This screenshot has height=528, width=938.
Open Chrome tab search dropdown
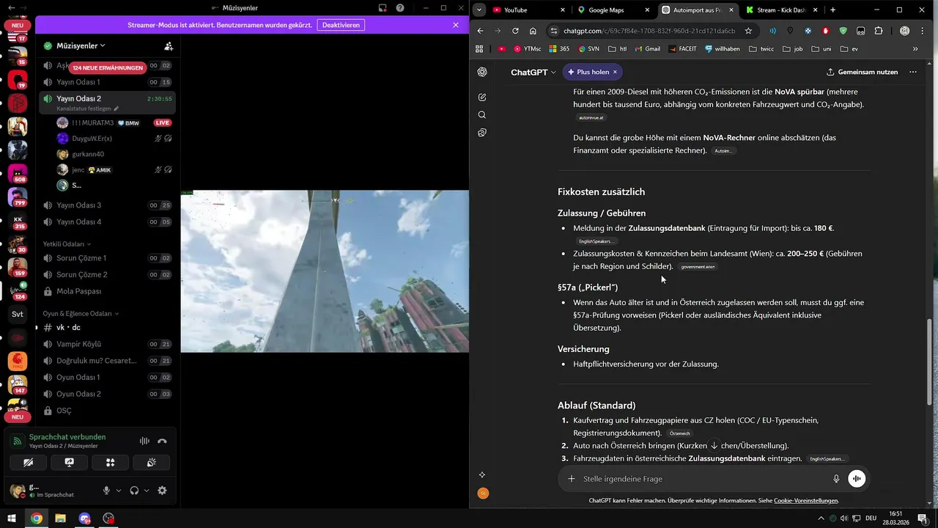(x=479, y=10)
